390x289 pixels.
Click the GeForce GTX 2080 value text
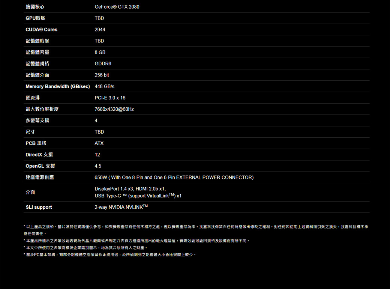[x=117, y=7]
